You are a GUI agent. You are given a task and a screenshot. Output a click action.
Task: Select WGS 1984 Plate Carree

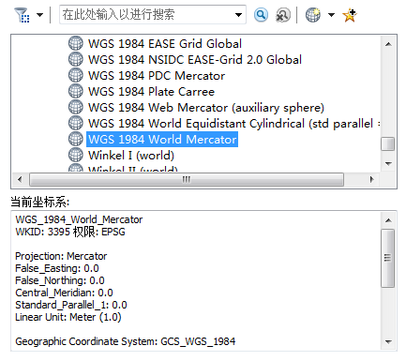pos(151,92)
